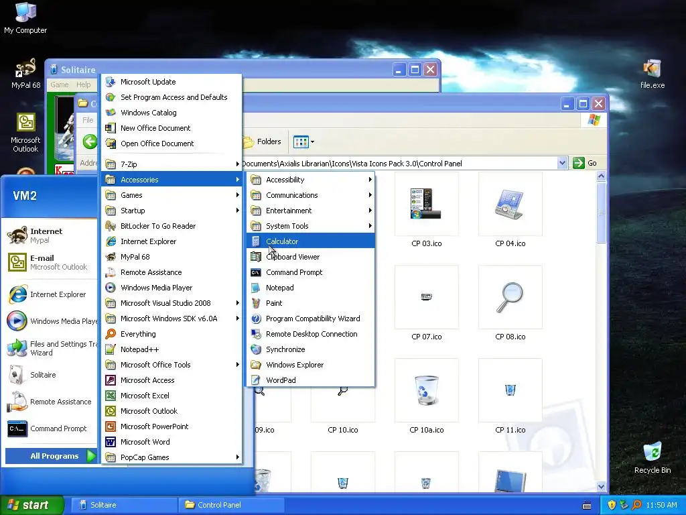Click All Programs button
This screenshot has height=515, width=686.
pos(51,456)
